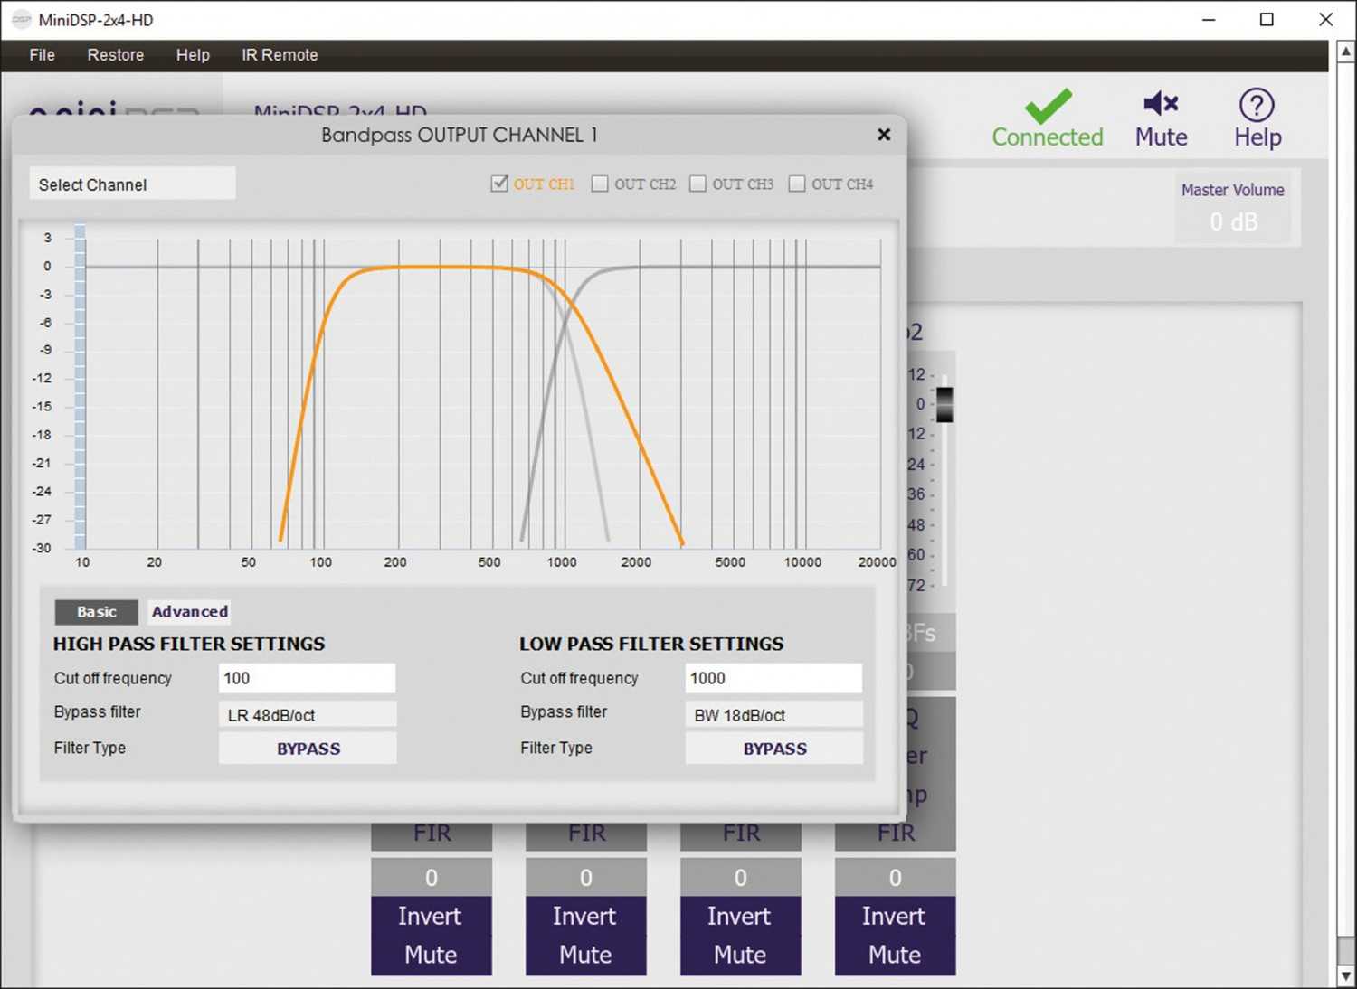Click the MiniDSP app icon in title bar
Viewport: 1357px width, 989px height.
(x=22, y=20)
